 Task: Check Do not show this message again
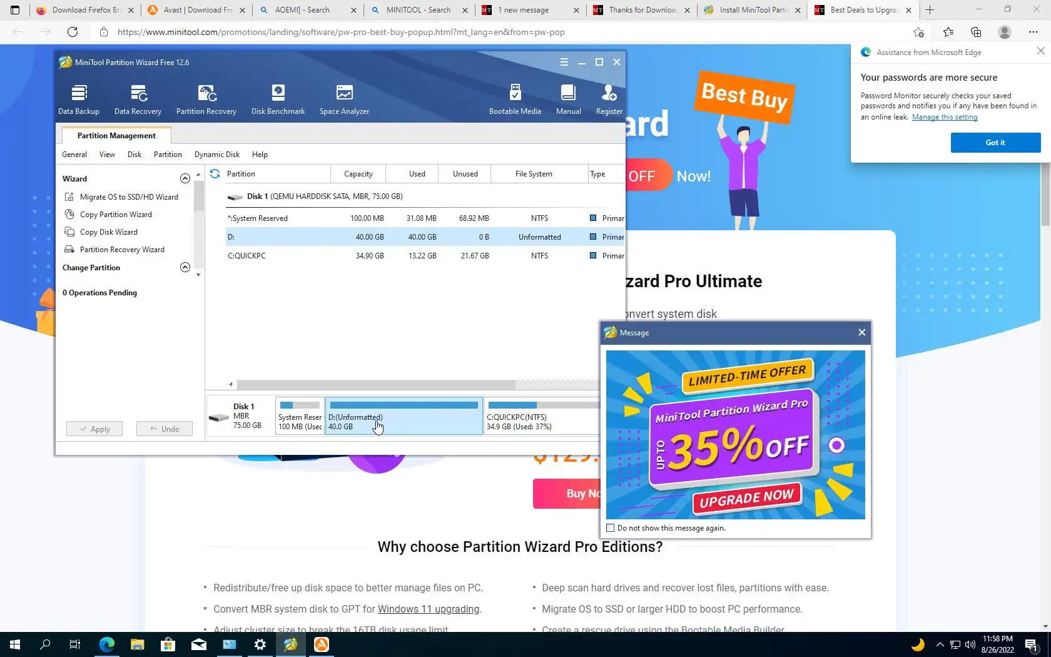coord(611,528)
